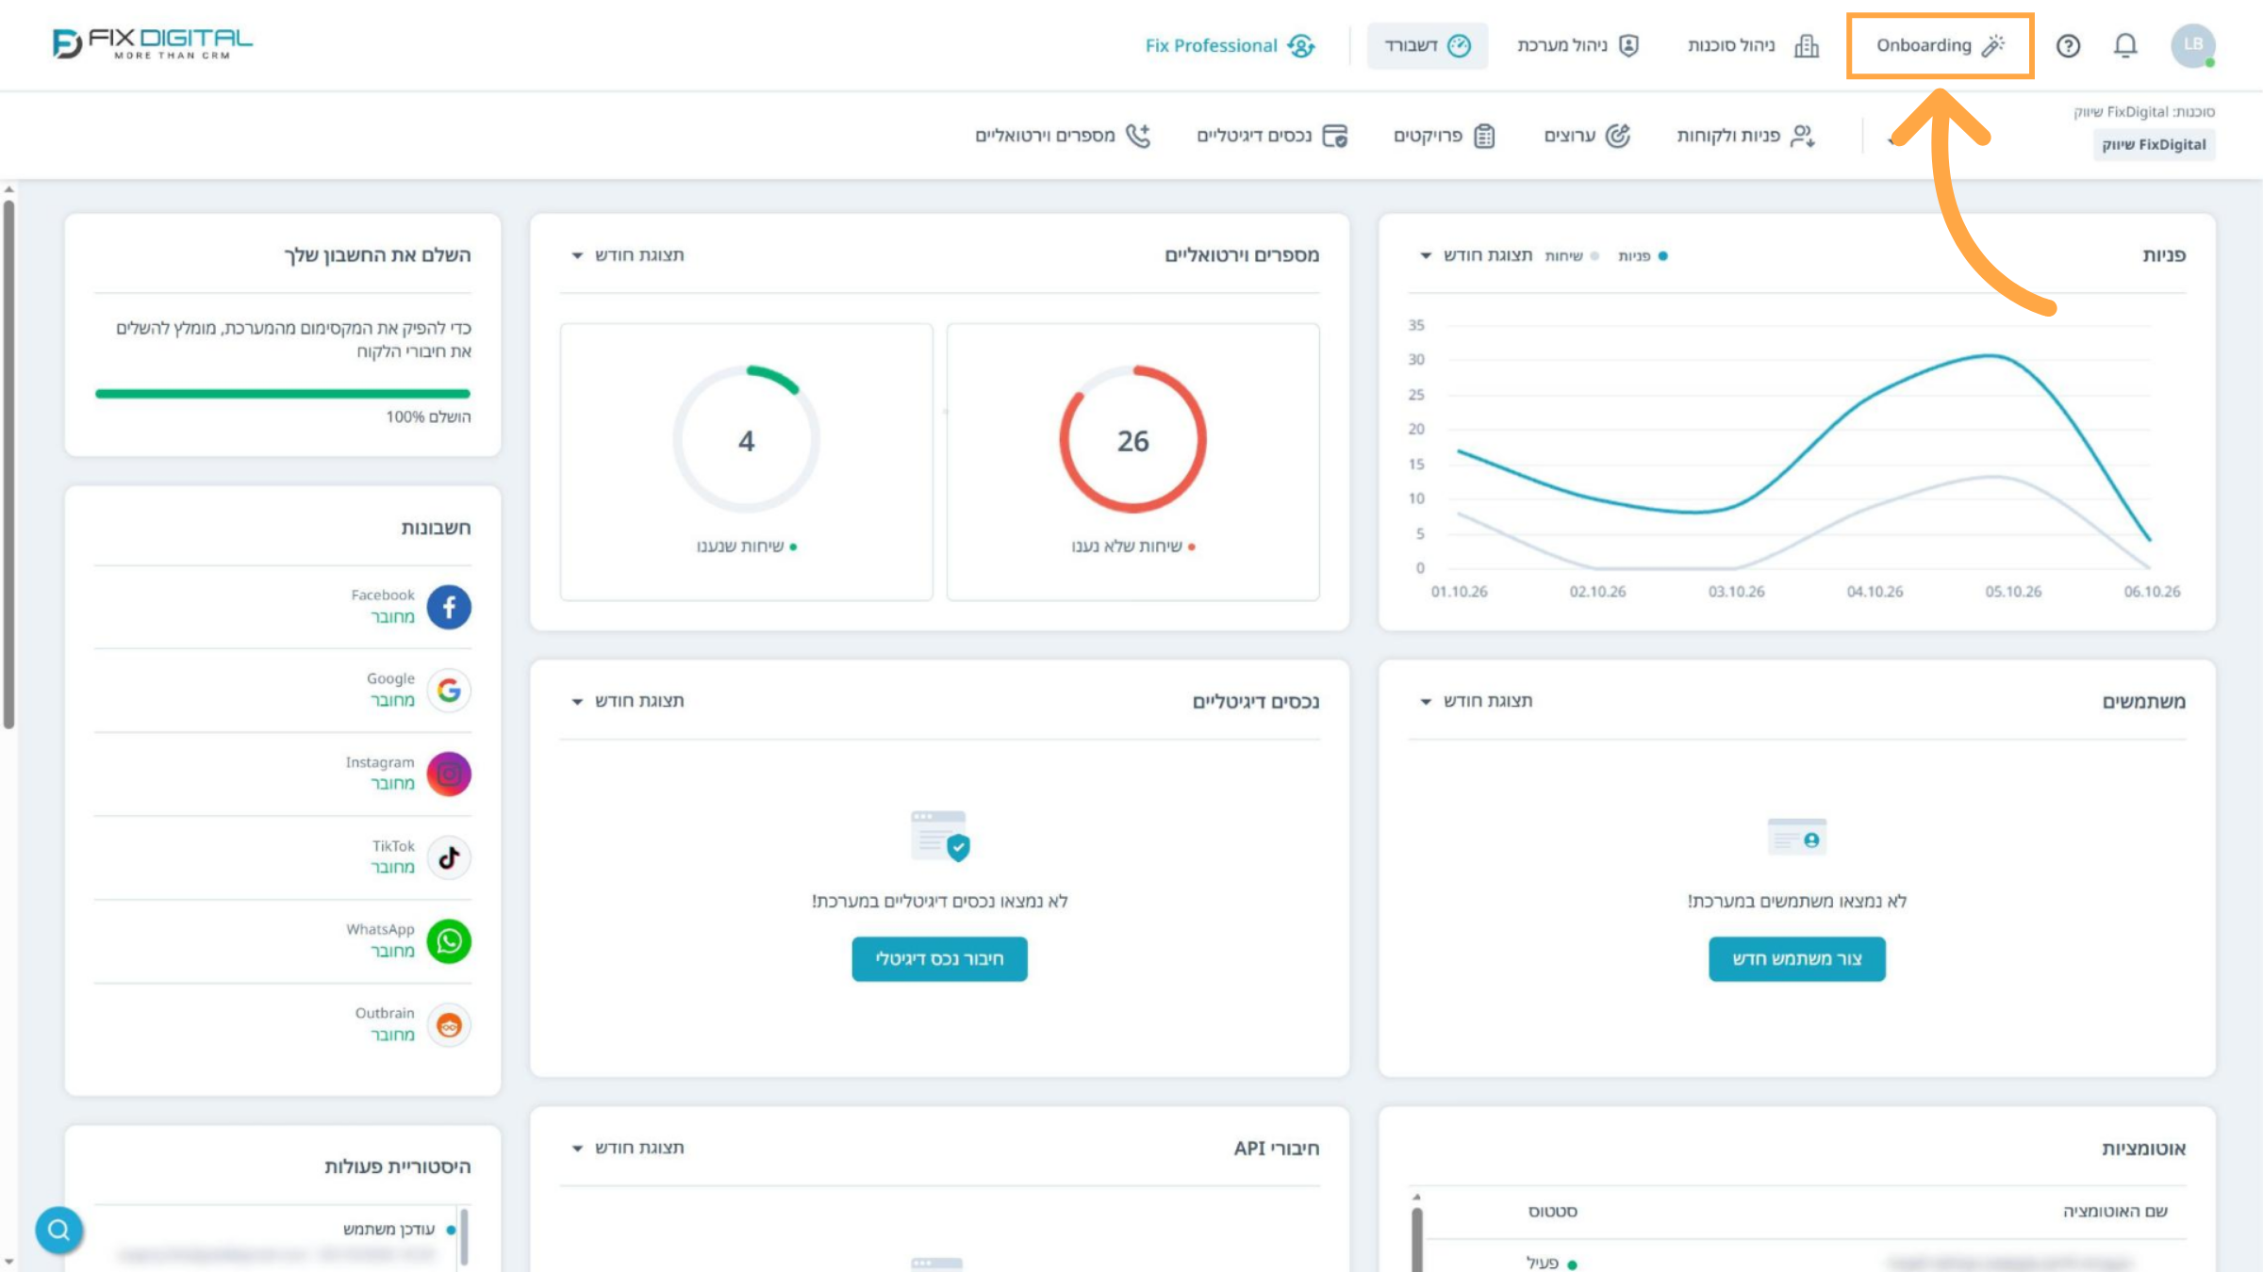Open the Outbrain account icon

click(449, 1025)
